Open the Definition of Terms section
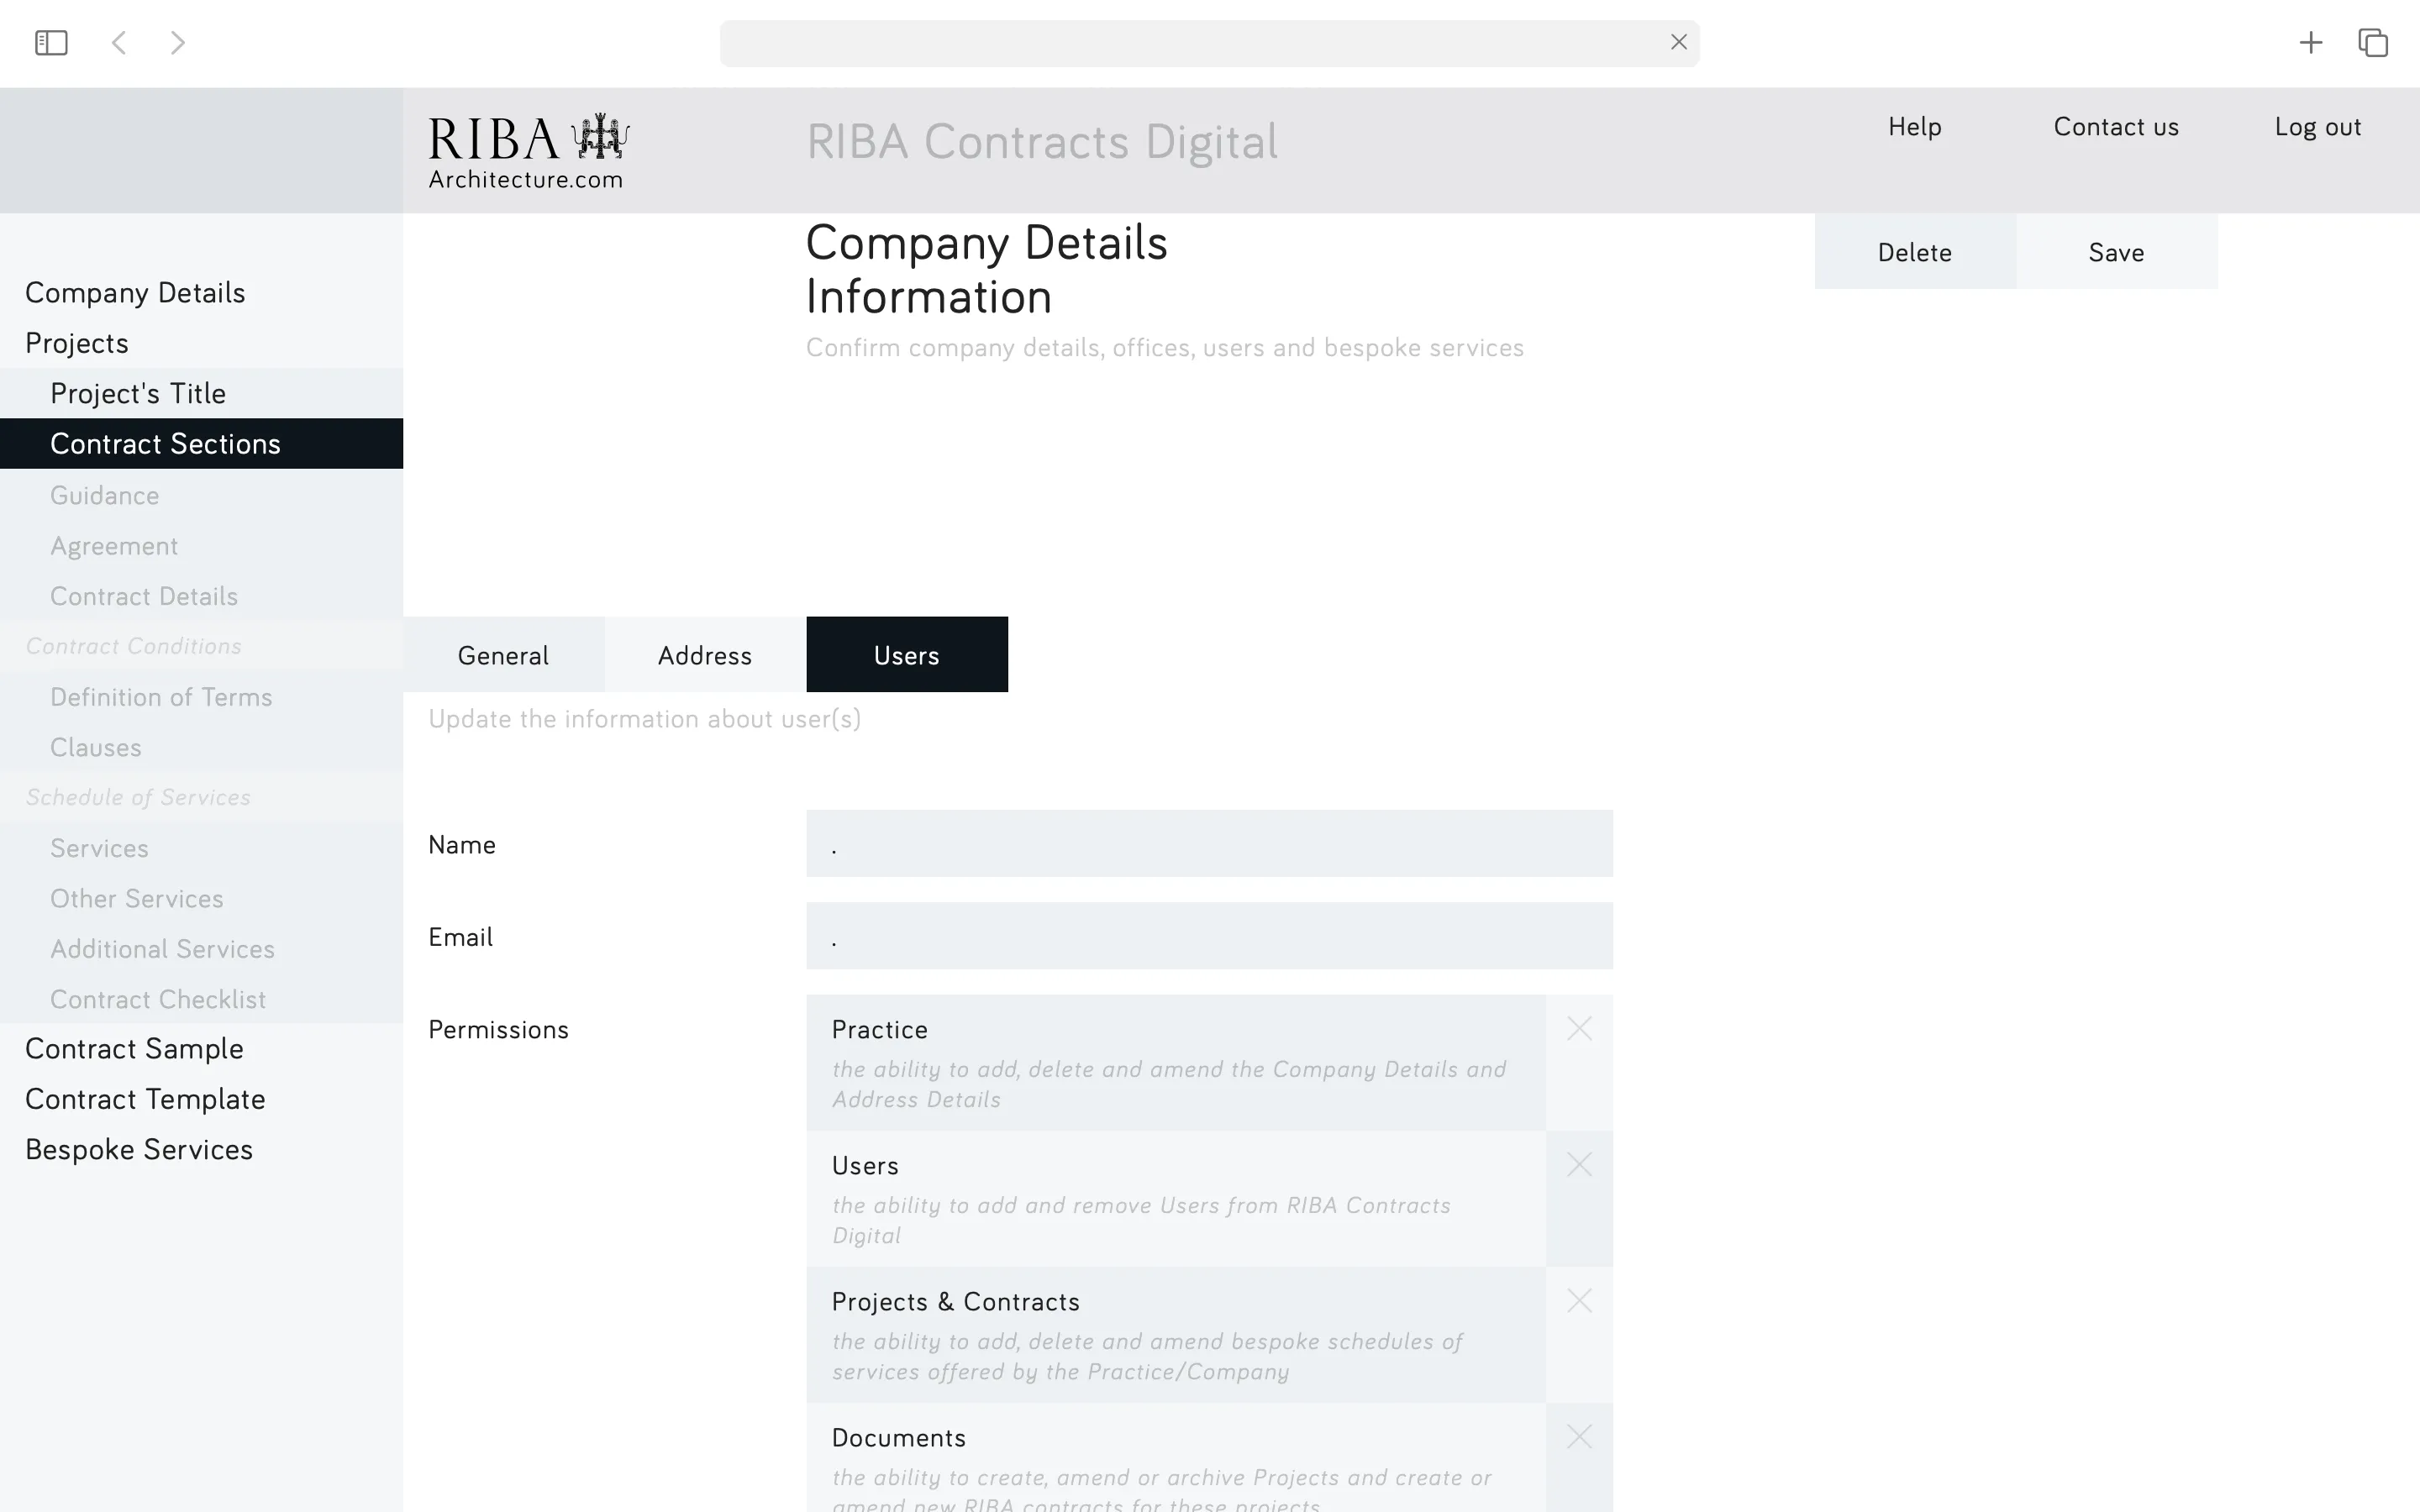Image resolution: width=2420 pixels, height=1512 pixels. click(161, 697)
